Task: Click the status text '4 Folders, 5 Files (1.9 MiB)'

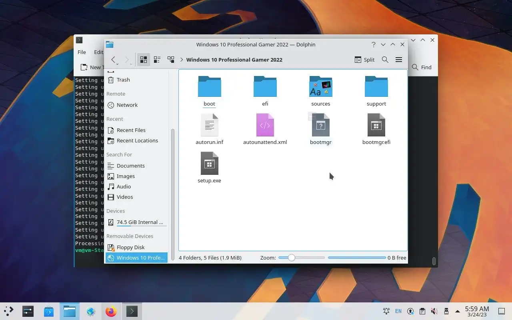Action: [x=210, y=258]
